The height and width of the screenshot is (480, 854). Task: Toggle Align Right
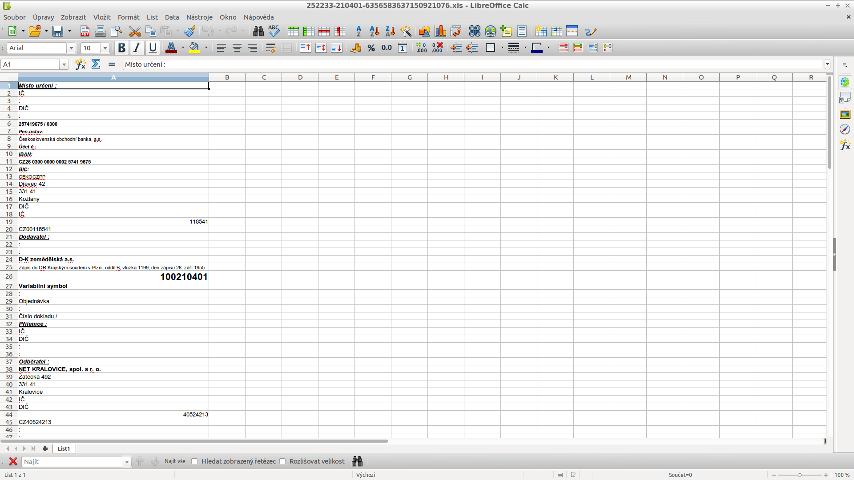point(253,48)
